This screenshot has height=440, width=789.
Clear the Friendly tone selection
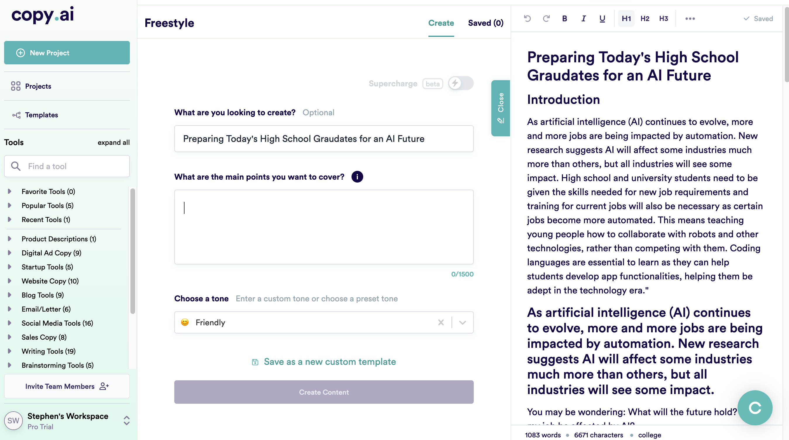441,322
